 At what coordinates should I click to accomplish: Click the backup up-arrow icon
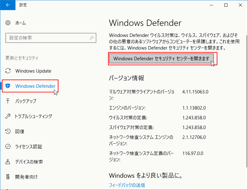pyautogui.click(x=8, y=101)
